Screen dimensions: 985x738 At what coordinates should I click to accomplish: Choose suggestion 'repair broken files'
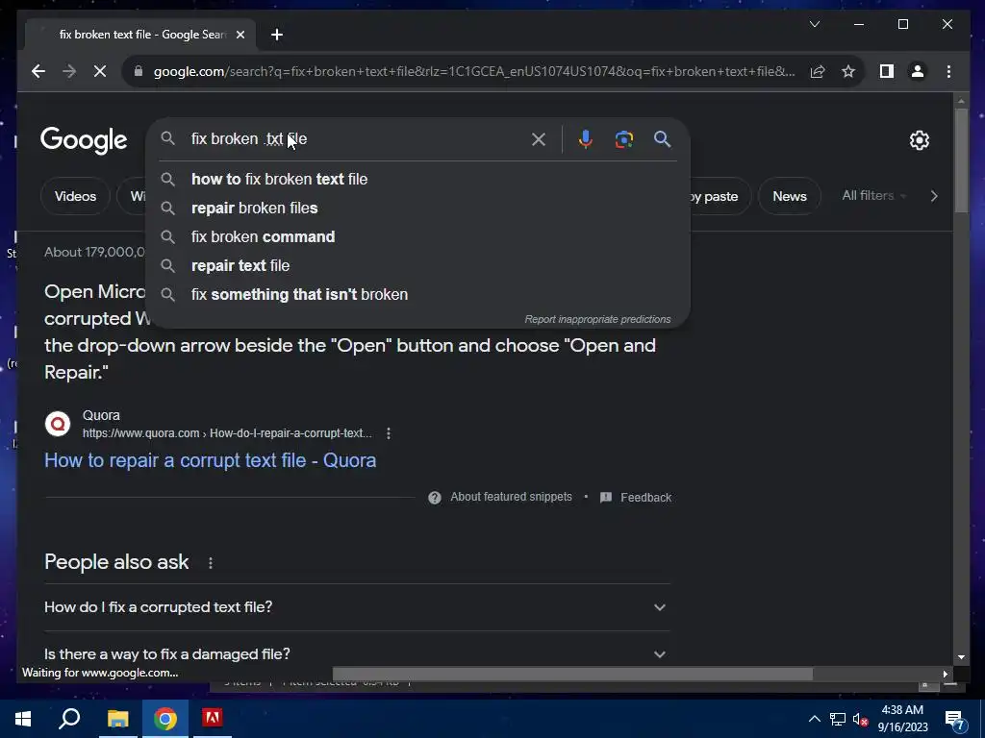pos(418,208)
